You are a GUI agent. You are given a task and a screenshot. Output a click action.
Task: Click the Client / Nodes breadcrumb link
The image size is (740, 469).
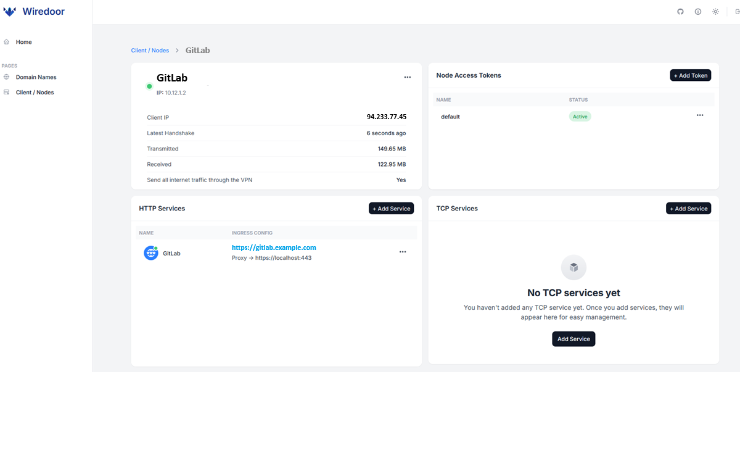tap(150, 51)
